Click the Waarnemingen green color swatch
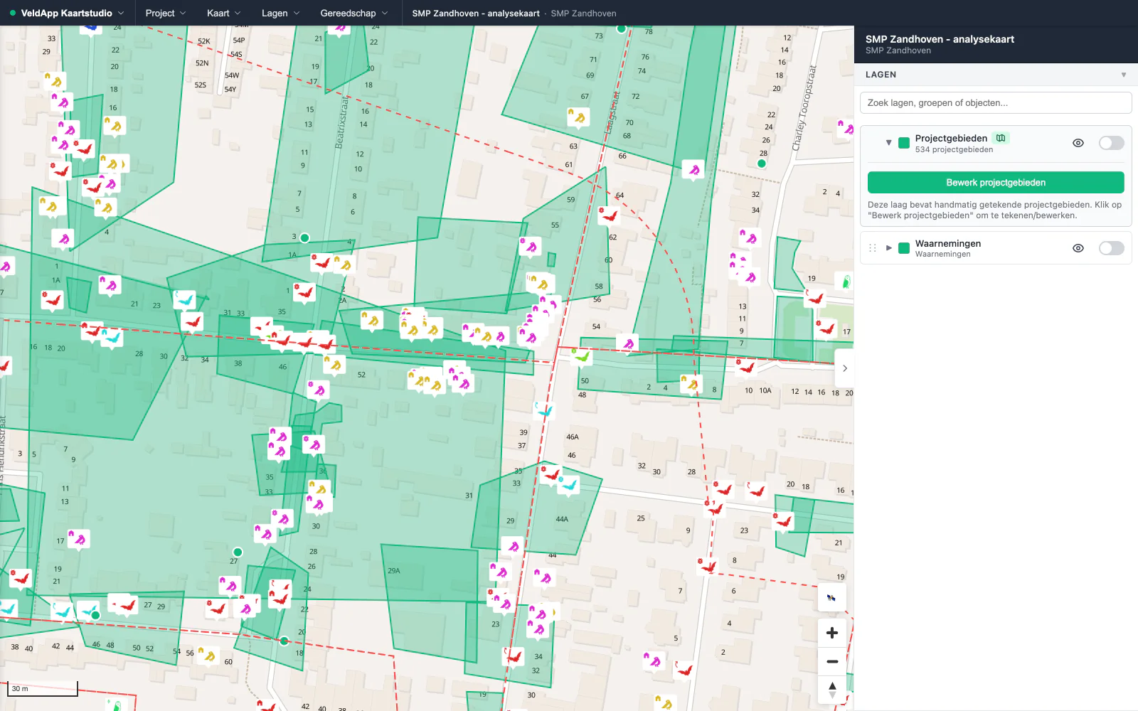 tap(904, 248)
